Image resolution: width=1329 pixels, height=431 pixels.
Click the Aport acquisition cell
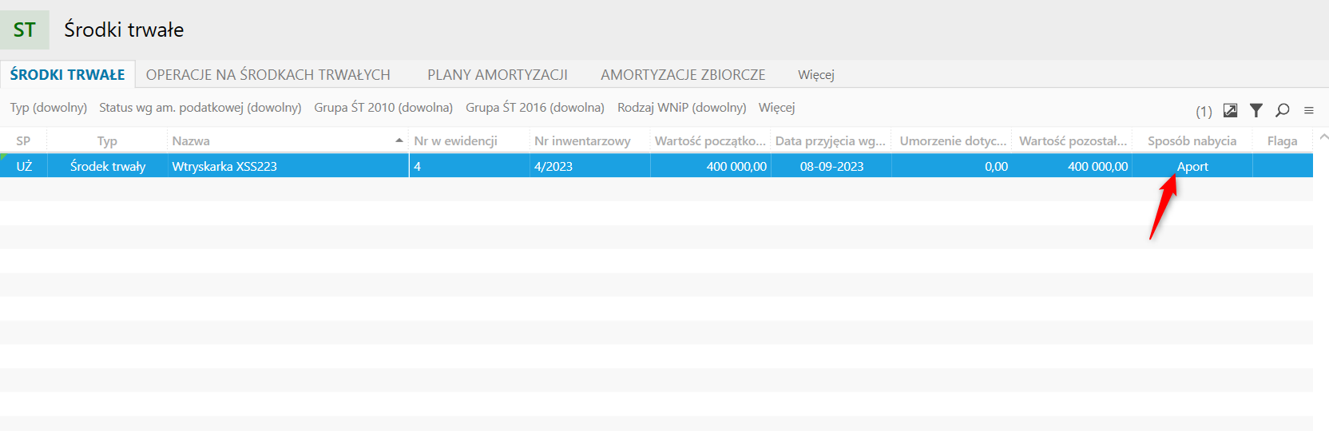[1192, 166]
